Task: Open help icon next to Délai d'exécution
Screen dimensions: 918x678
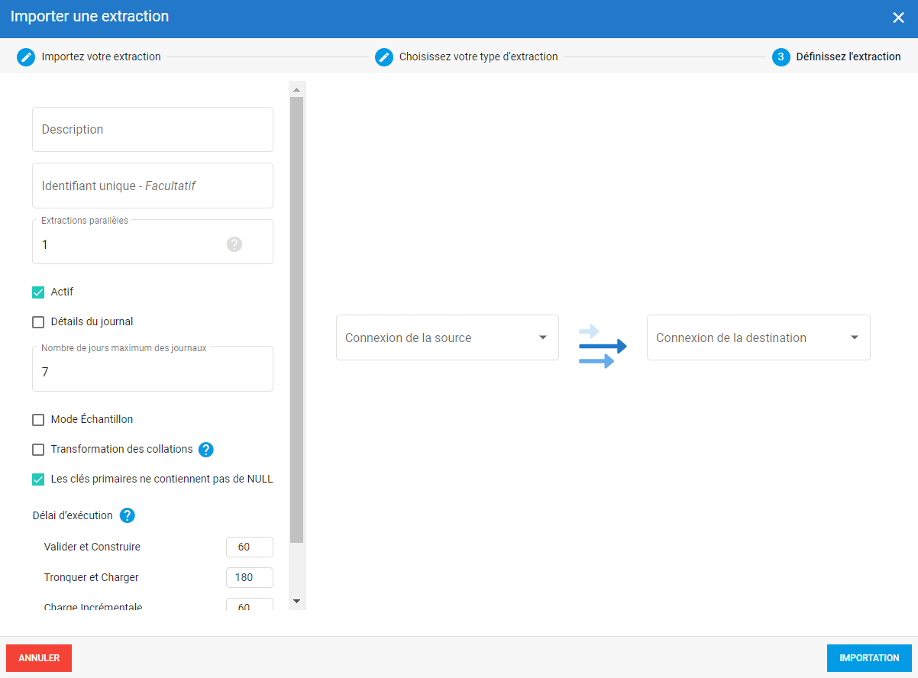Action: (128, 515)
